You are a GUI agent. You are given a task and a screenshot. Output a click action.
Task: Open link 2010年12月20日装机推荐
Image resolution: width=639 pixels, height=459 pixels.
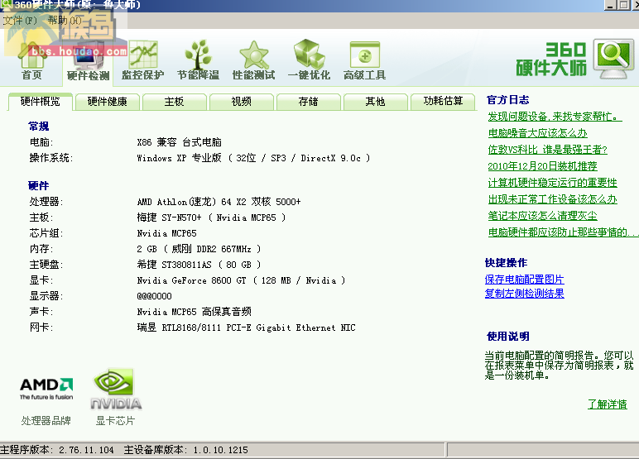coord(542,166)
